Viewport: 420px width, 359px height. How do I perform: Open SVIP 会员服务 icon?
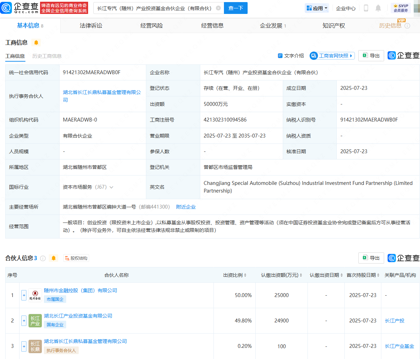[x=400, y=8]
